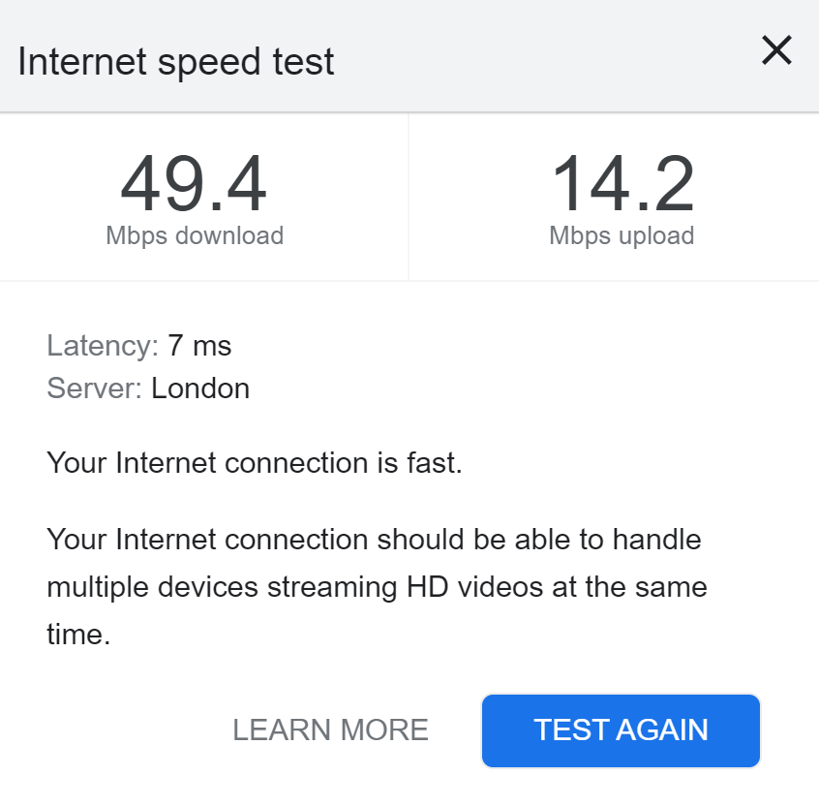
Task: Click the sentence saying connection is fast
Action: (255, 463)
